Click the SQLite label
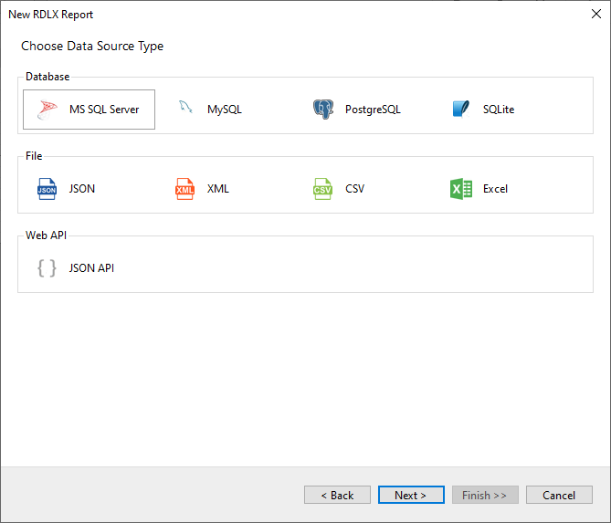Viewport: 611px width, 523px height. coord(499,110)
